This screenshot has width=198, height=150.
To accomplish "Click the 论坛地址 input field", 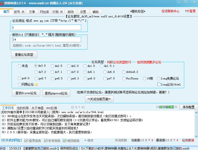I will 46,27.
